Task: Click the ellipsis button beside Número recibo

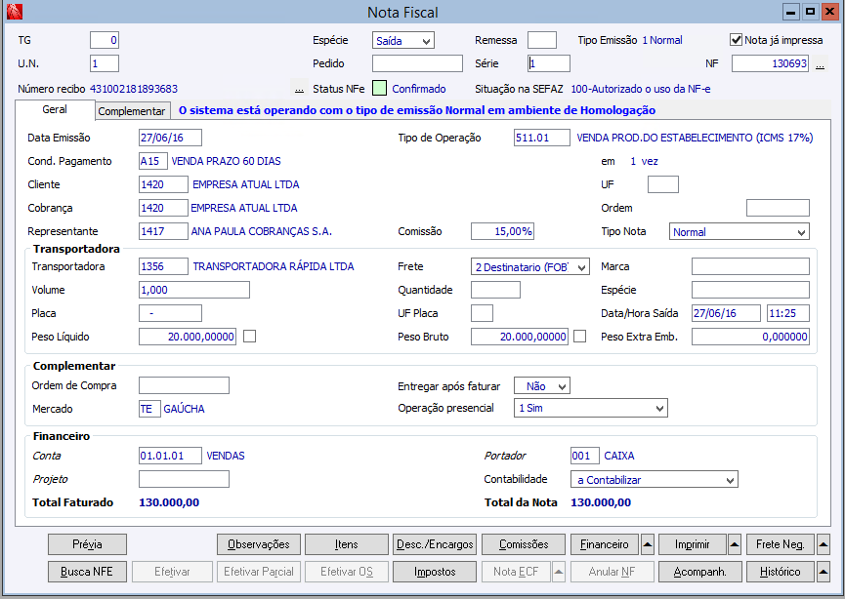Action: [299, 89]
